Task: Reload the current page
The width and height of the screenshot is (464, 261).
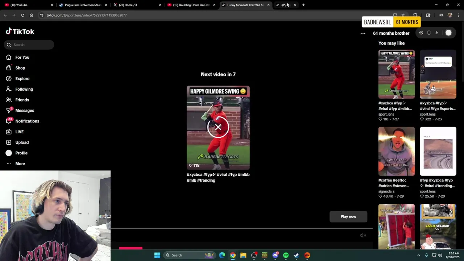Action: click(22, 15)
